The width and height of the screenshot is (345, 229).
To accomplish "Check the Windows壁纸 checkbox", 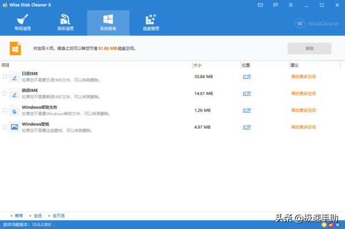I will point(5,127).
